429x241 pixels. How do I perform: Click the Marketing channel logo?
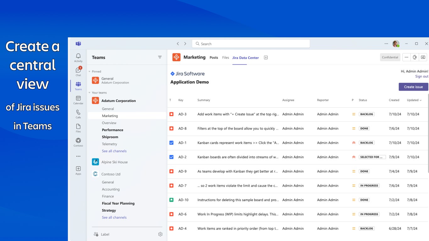tap(176, 57)
